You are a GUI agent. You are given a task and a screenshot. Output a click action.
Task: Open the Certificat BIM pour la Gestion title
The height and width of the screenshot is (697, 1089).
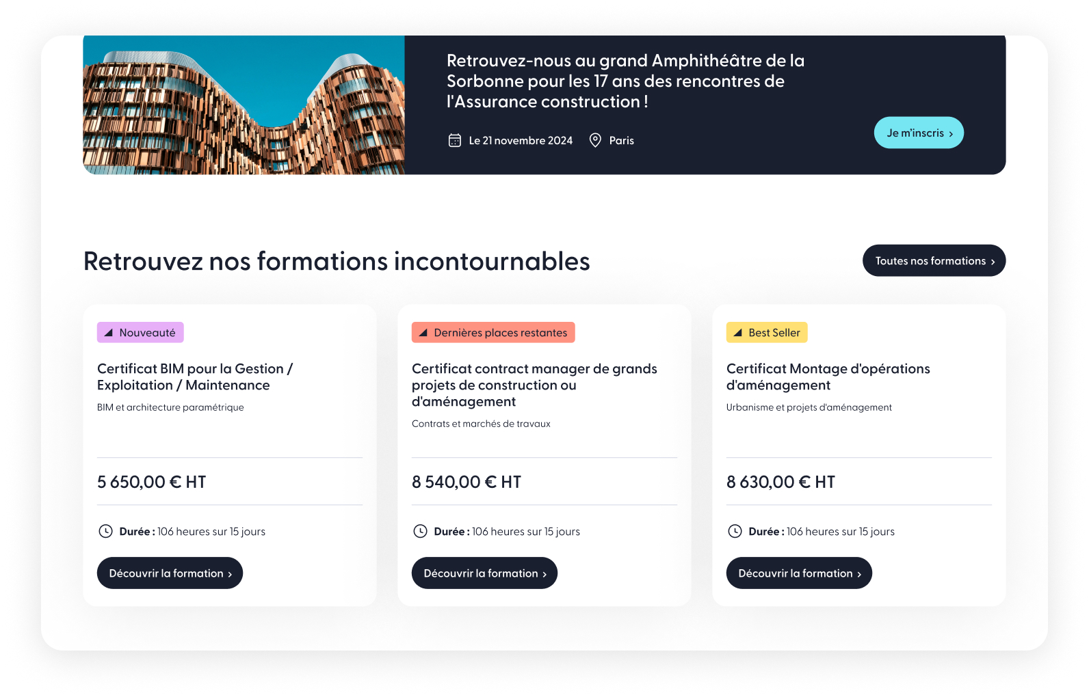point(195,377)
